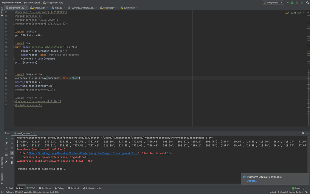
Task: Jump to next highlighted problem down arrow
Action: click(308, 13)
